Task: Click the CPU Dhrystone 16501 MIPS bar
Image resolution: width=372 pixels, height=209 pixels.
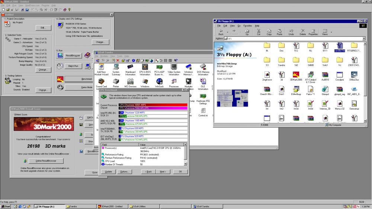Action: [x=153, y=105]
